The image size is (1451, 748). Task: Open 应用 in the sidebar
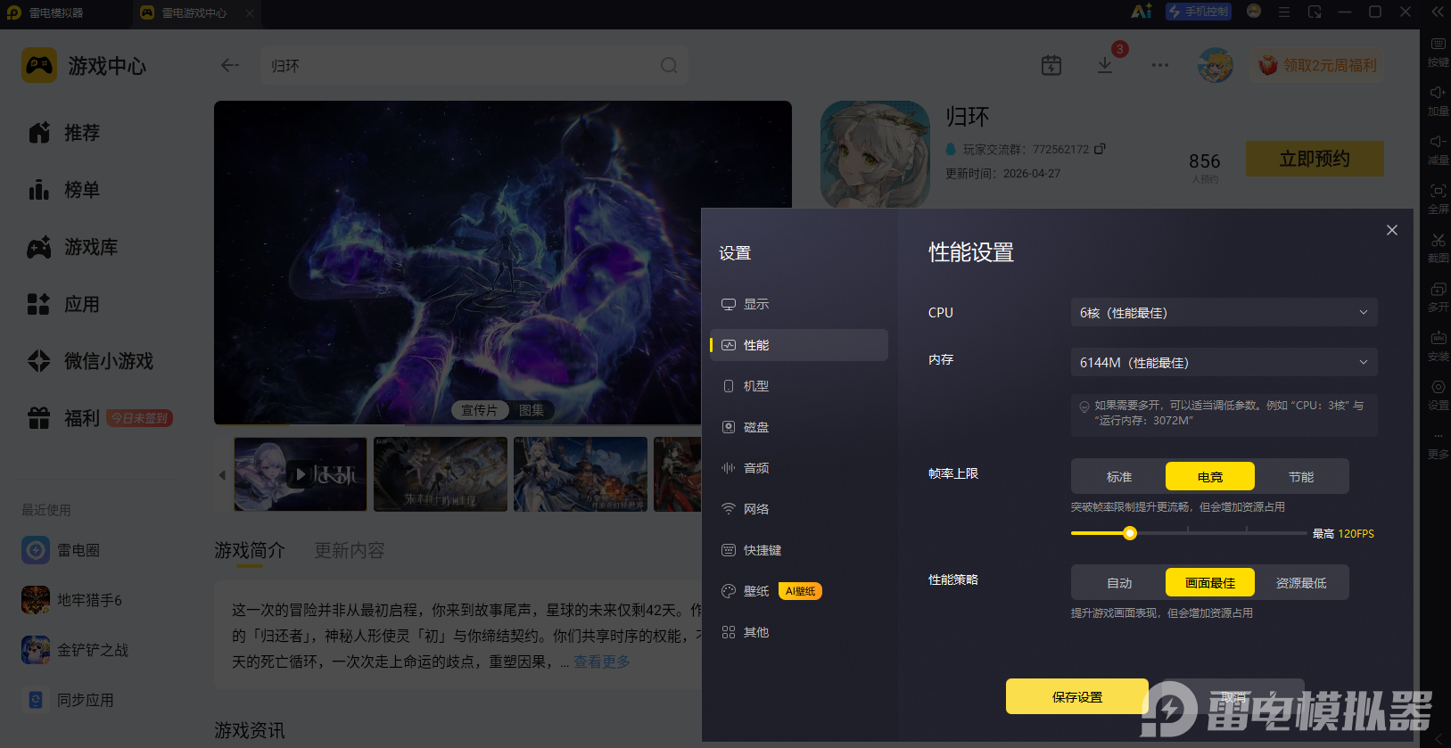point(64,304)
